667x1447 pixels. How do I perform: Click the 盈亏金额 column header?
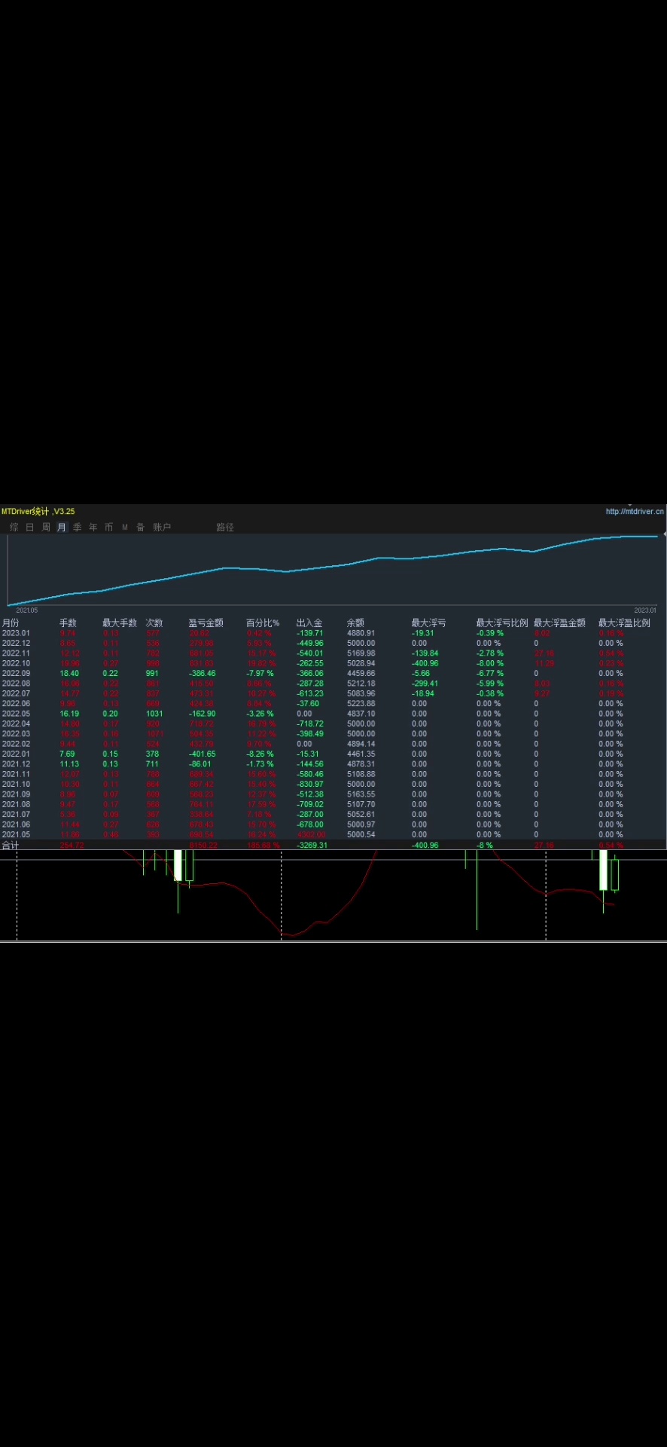(x=206, y=623)
